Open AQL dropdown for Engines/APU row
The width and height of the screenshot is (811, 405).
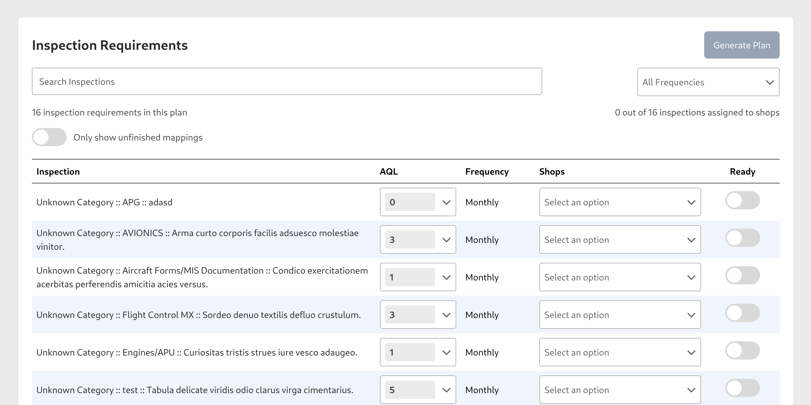pyautogui.click(x=417, y=352)
